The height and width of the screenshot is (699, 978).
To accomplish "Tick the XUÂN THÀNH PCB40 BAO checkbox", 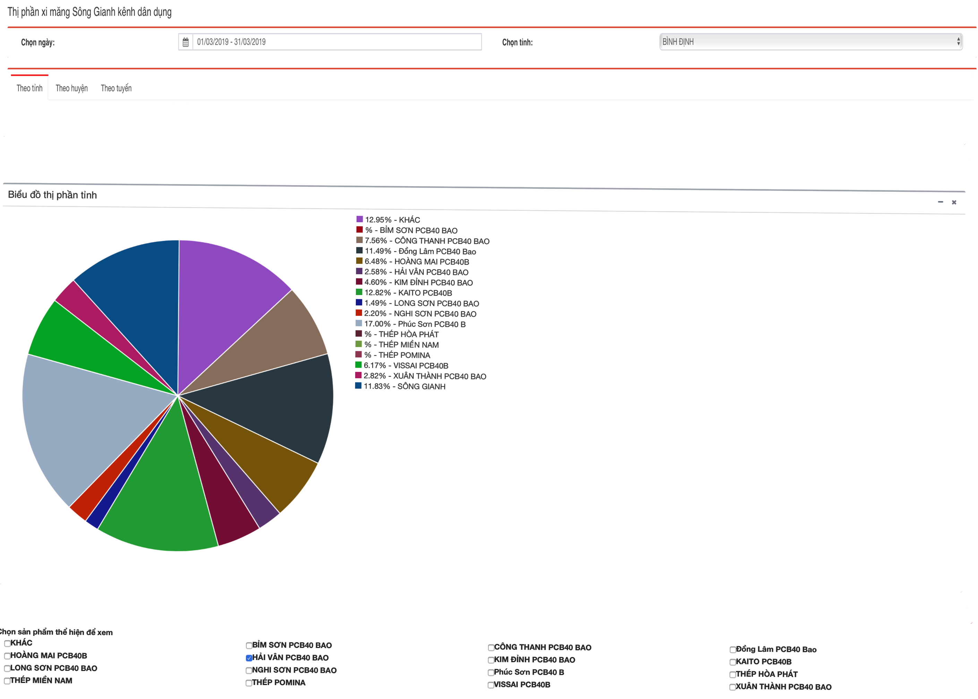I will 733,687.
